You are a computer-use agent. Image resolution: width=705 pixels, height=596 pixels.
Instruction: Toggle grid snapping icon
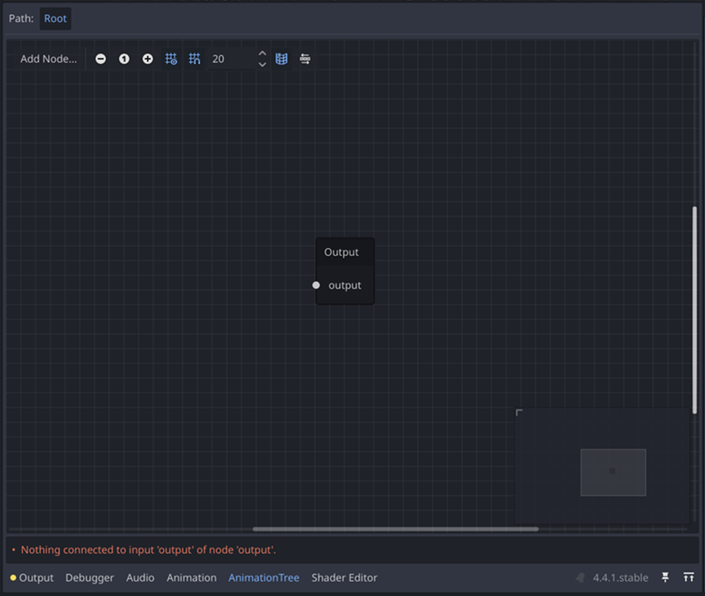[x=194, y=59]
